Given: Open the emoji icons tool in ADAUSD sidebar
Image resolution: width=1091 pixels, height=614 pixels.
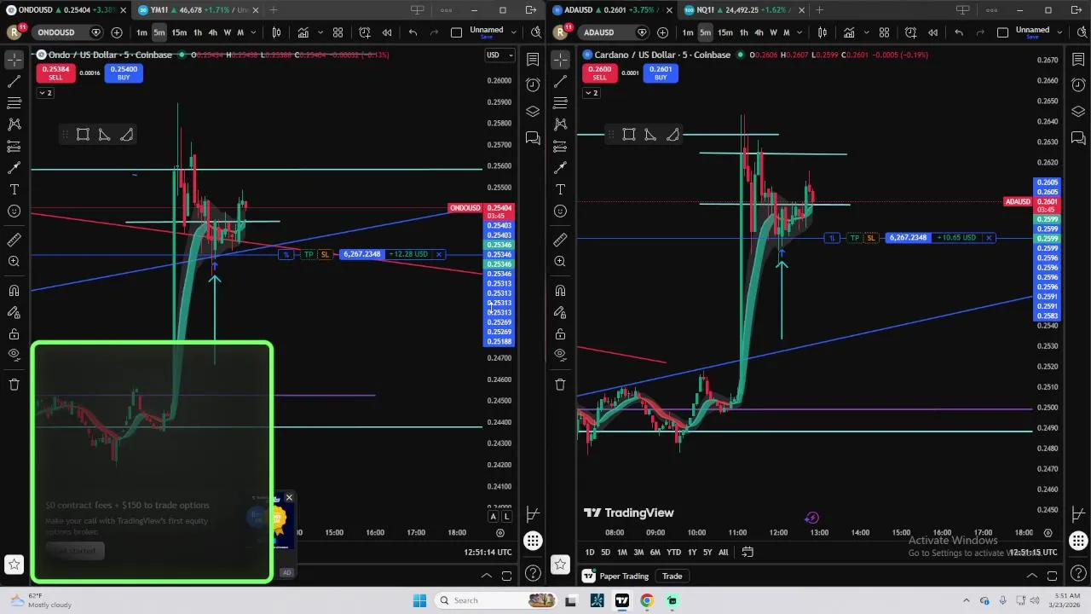Looking at the screenshot, I should tap(560, 211).
